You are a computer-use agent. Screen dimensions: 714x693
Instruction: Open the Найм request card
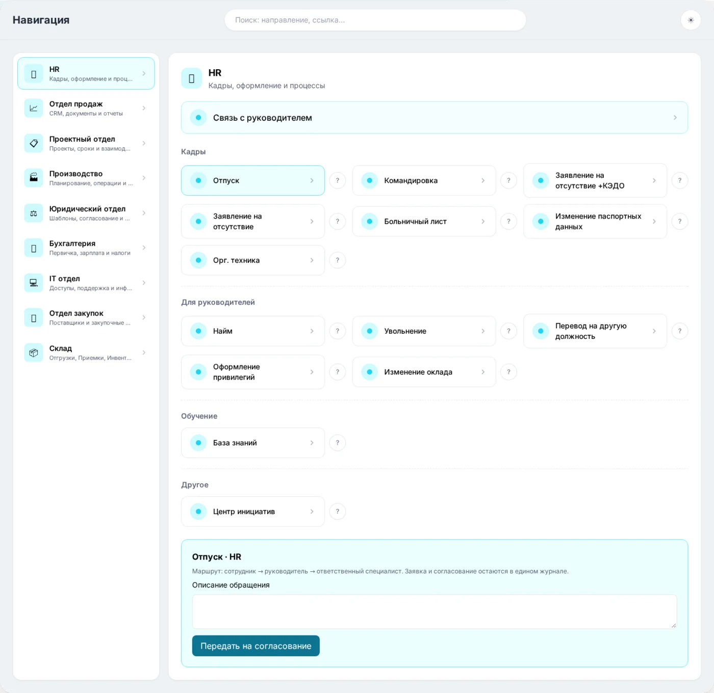pos(253,331)
